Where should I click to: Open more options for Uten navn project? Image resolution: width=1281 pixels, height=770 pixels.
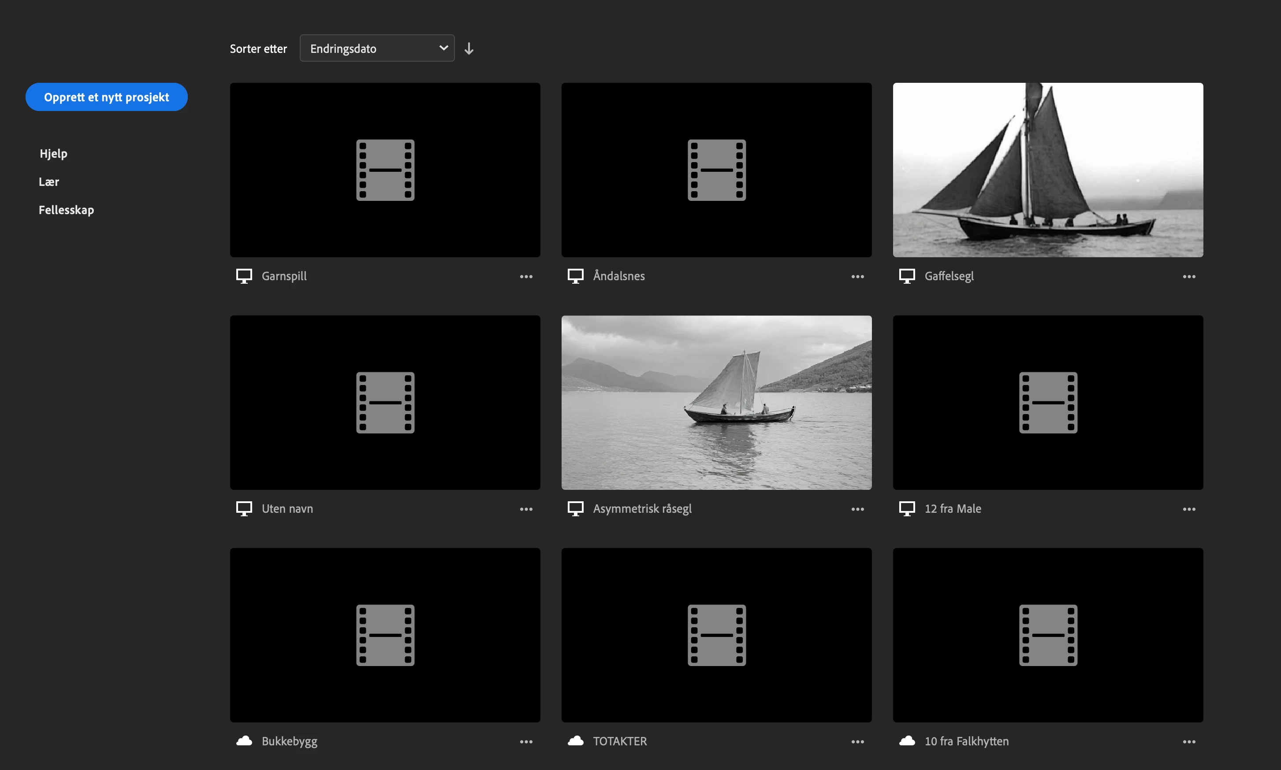(x=526, y=509)
